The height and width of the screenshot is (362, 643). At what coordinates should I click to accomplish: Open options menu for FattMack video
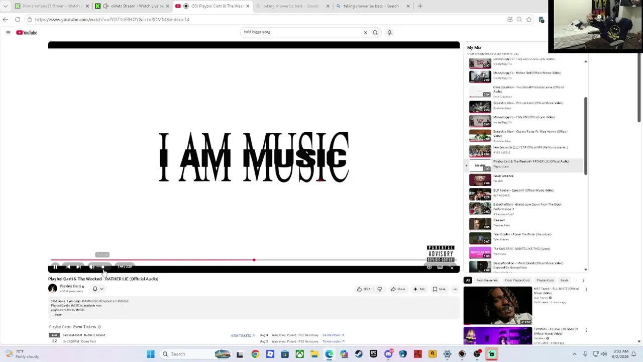[586, 330]
